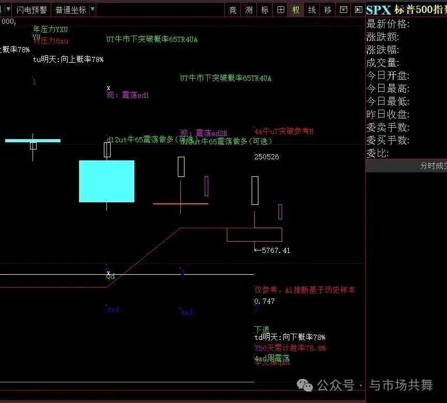Click the side panel toggle icon
Image resolution: width=447 pixels, height=403 pixels.
pos(358,10)
